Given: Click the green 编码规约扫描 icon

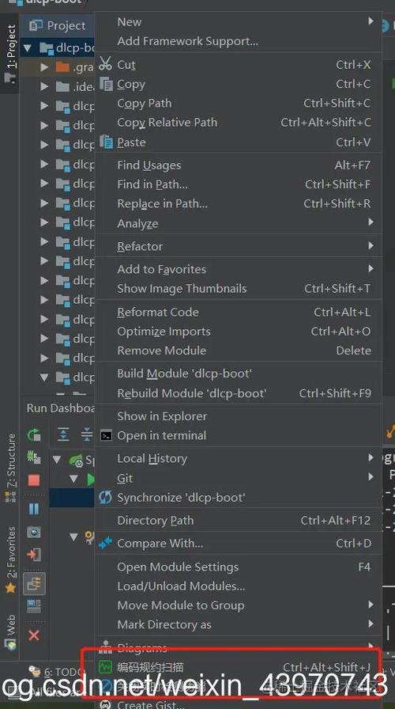Looking at the screenshot, I should click(106, 666).
